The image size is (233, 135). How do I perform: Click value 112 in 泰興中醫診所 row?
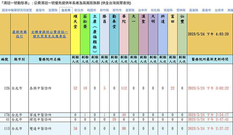tap(124, 88)
